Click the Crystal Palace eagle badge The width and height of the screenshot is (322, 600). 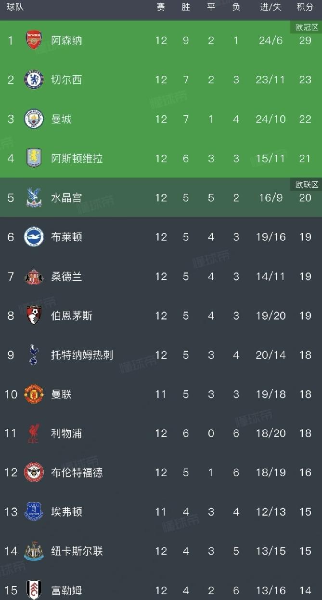(34, 198)
